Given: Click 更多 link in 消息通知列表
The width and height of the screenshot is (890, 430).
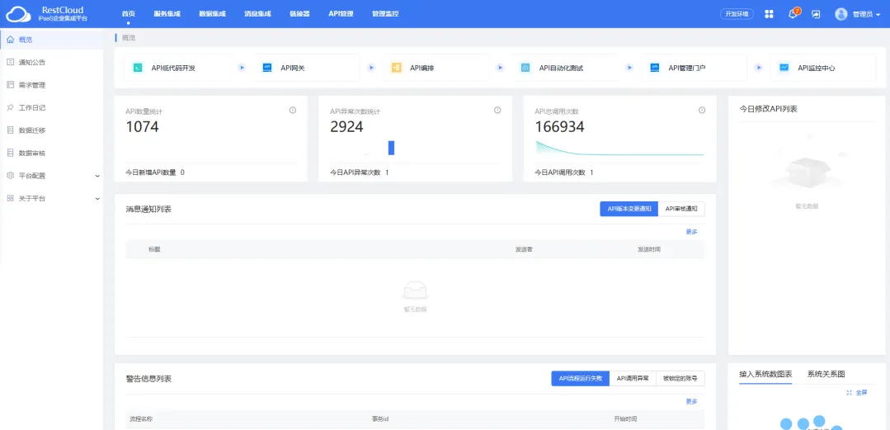Looking at the screenshot, I should (x=691, y=232).
